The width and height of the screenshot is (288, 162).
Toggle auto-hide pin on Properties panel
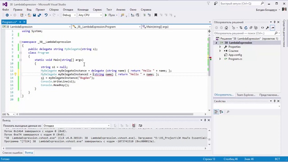pos(274,101)
